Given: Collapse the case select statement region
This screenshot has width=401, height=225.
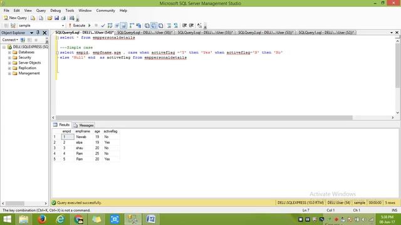Looking at the screenshot, I should point(58,52).
